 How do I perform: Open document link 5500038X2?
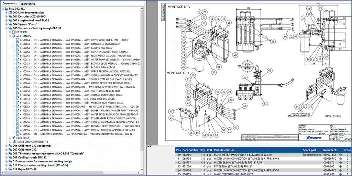pyautogui.click(x=330, y=155)
